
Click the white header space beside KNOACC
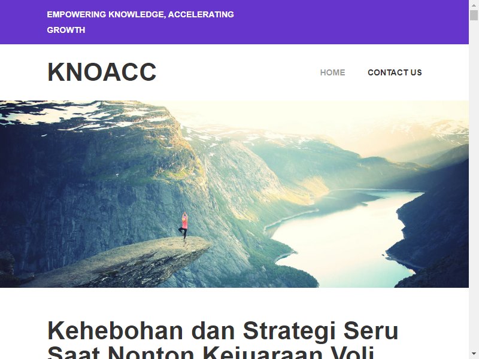pos(238,72)
